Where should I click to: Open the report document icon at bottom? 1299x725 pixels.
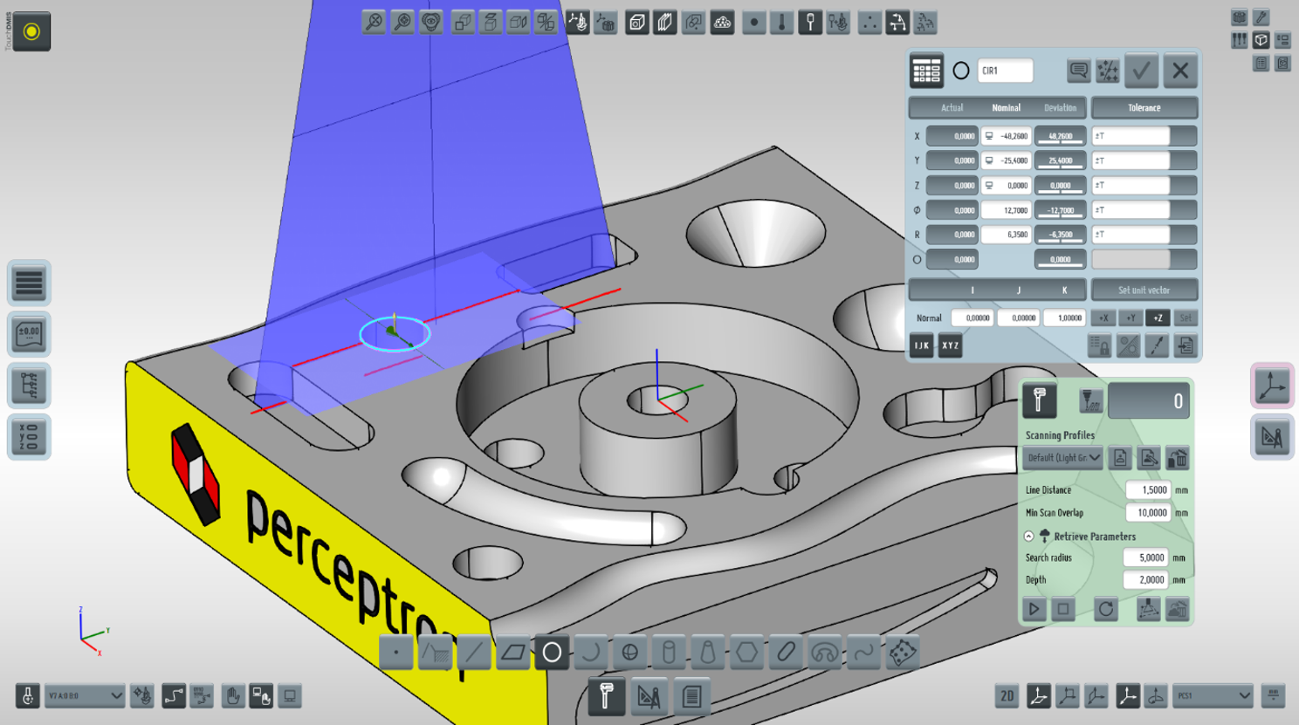tap(691, 696)
